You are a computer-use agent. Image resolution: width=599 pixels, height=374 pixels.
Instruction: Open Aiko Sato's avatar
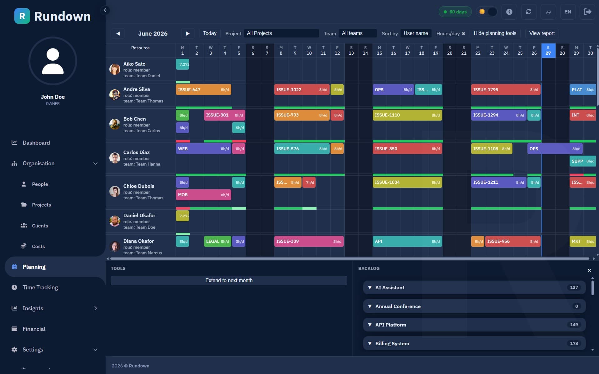click(115, 69)
